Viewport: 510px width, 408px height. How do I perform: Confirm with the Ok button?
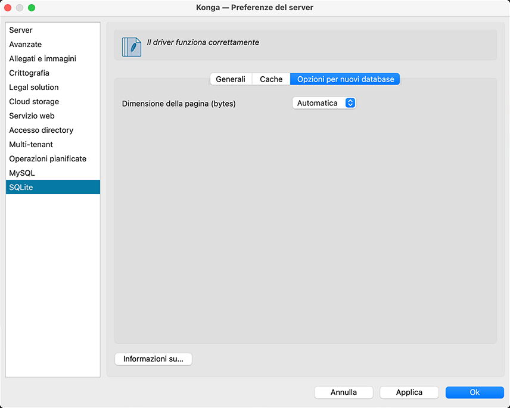(x=474, y=393)
